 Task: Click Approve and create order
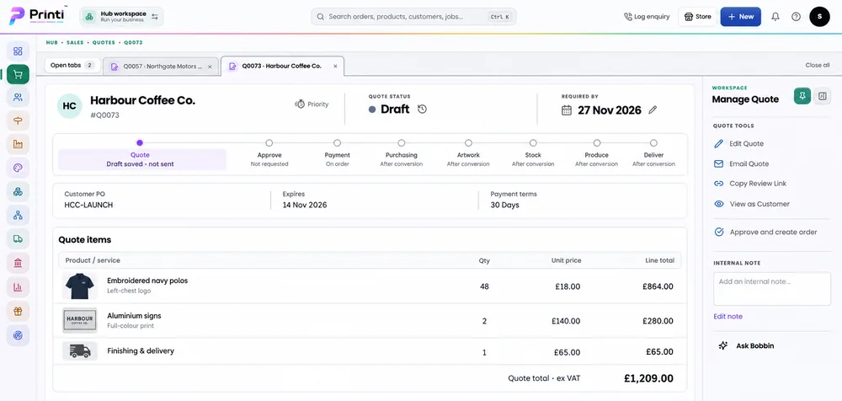tap(765, 233)
